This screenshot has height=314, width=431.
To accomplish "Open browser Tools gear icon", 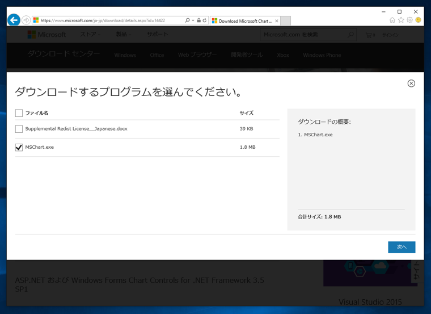I will 409,20.
